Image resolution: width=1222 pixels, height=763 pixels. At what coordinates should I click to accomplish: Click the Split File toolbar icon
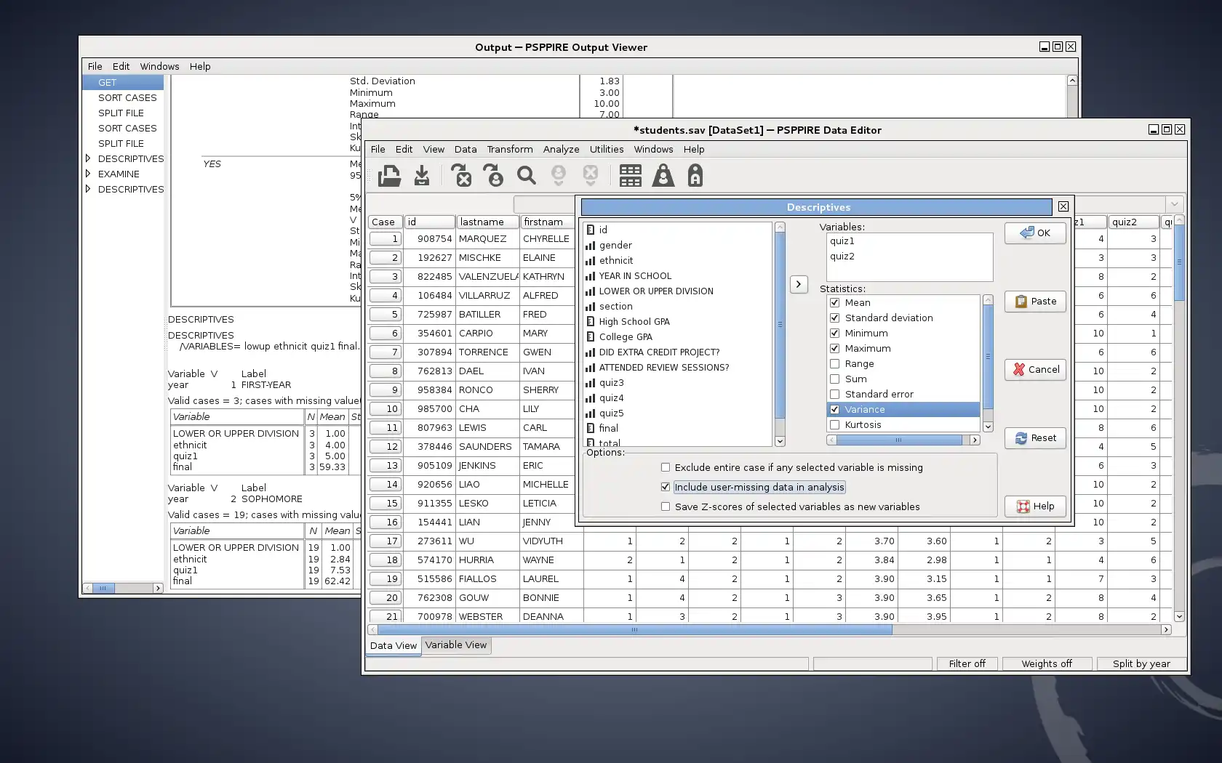pos(630,176)
